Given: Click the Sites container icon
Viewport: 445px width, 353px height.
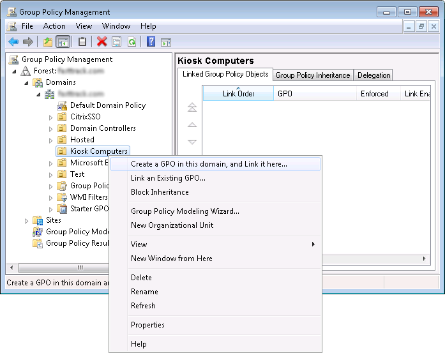Looking at the screenshot, I should coord(38,220).
